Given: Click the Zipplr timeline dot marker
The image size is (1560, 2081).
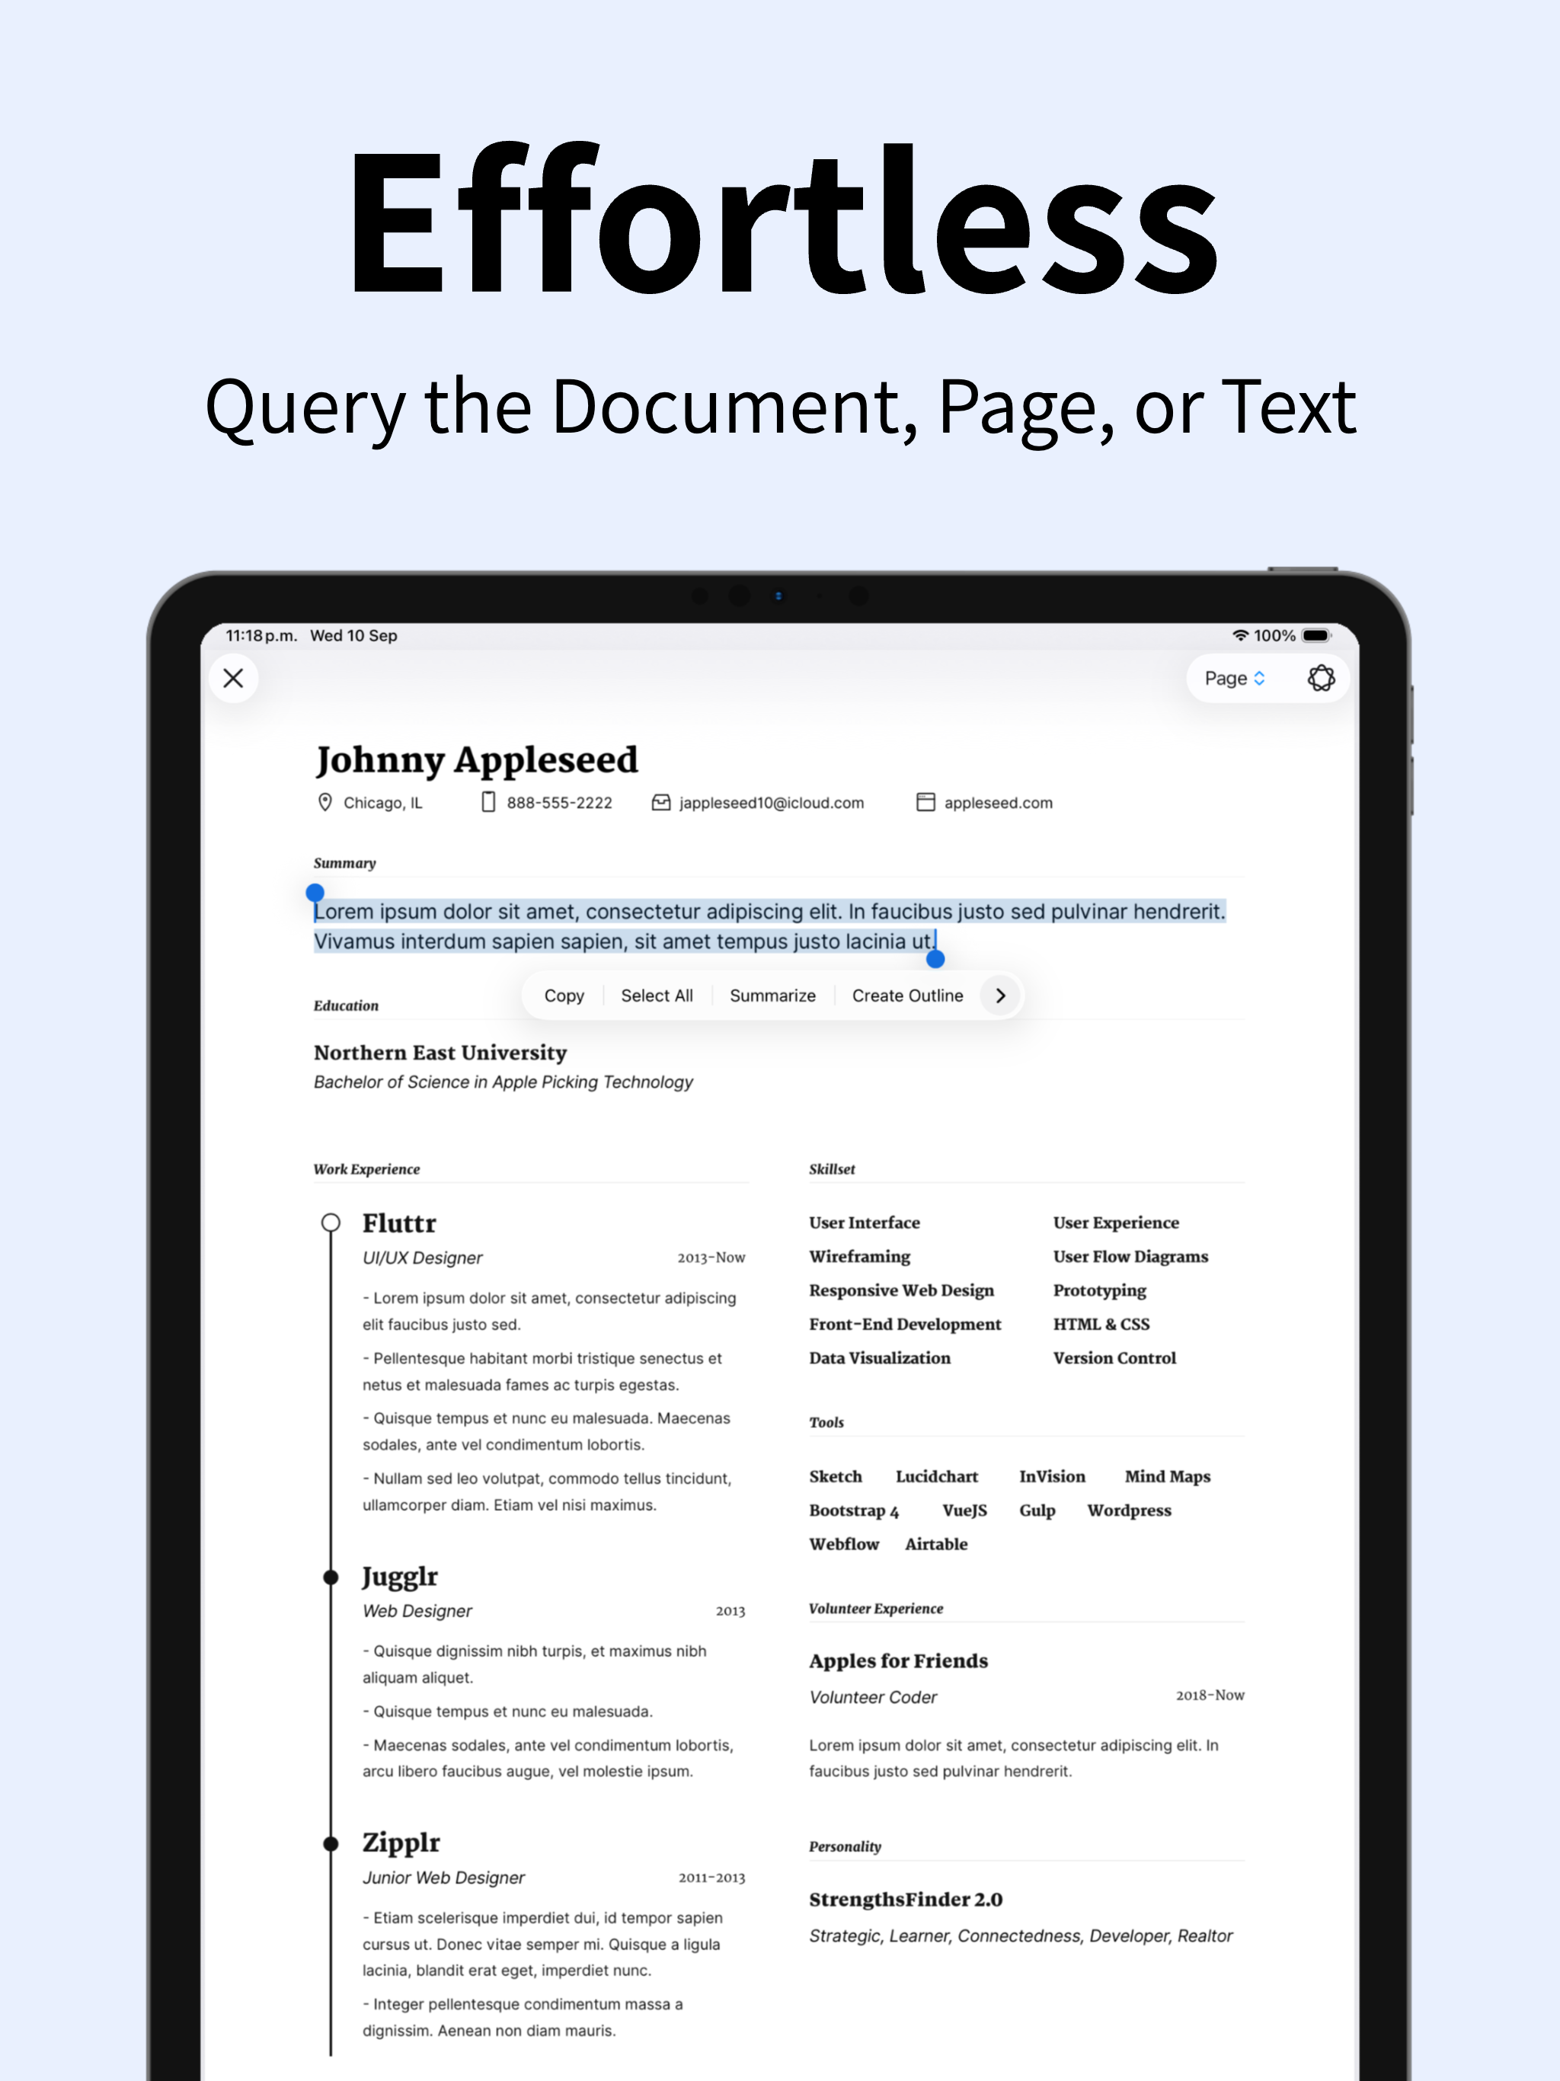Looking at the screenshot, I should pos(331,1844).
